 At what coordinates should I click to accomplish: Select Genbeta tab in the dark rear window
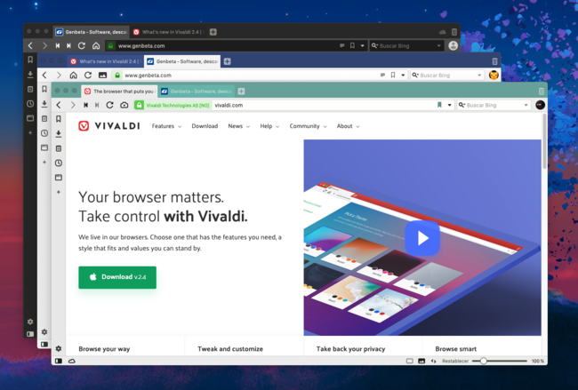tap(91, 32)
